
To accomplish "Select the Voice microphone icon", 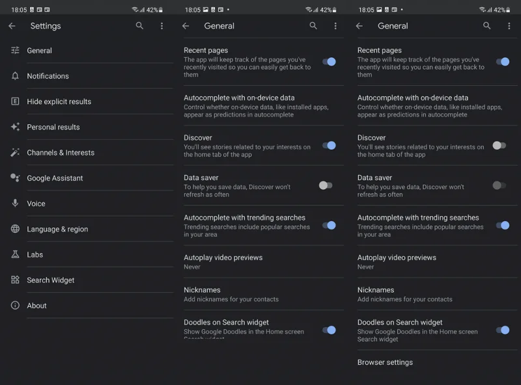I will coord(15,203).
